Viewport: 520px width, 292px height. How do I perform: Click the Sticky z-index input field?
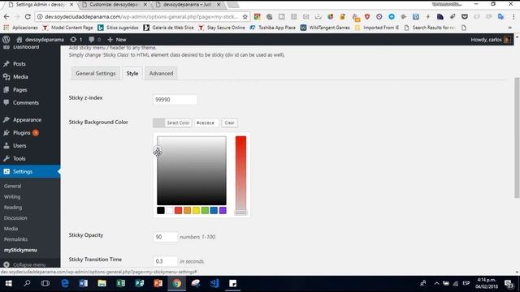pos(175,99)
